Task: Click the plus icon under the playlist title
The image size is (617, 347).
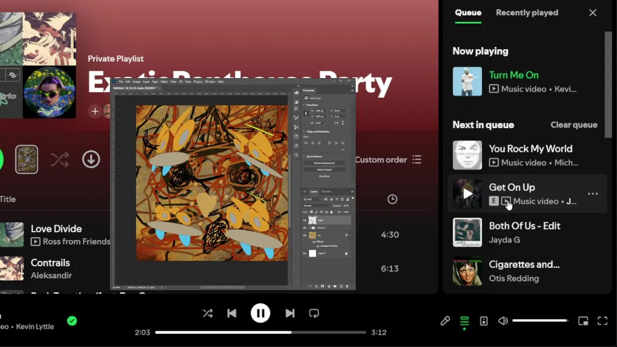Action: pos(95,111)
